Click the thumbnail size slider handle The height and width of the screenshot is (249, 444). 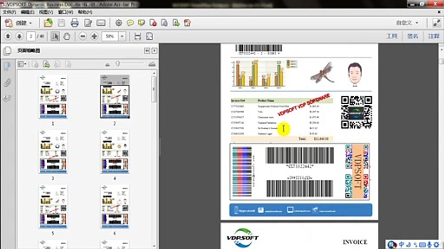click(118, 63)
